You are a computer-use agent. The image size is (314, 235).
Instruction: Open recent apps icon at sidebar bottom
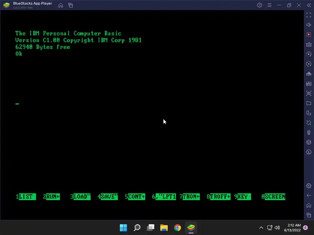point(308,215)
